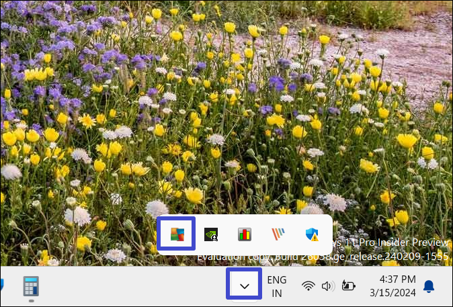
Task: Open the bar chart monitor tray icon
Action: pos(245,234)
